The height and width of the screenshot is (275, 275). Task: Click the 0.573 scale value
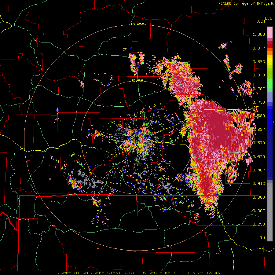(259, 143)
